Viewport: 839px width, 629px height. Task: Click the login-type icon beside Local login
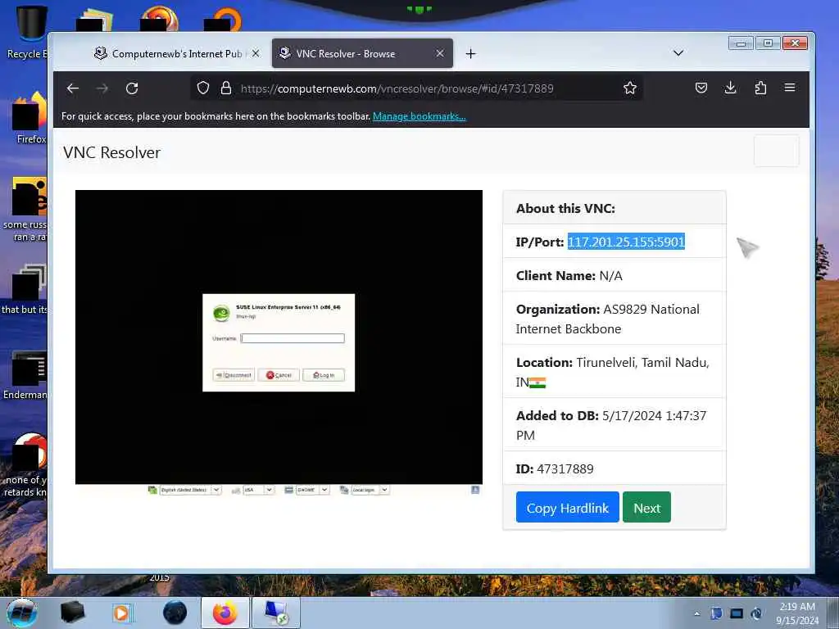[344, 490]
